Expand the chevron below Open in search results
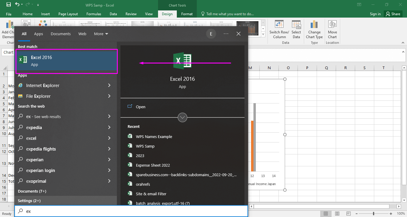 [x=182, y=117]
